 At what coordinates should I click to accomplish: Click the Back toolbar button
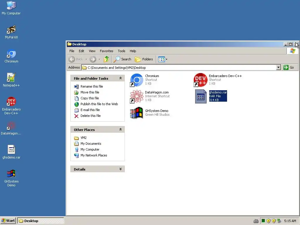pos(76,59)
